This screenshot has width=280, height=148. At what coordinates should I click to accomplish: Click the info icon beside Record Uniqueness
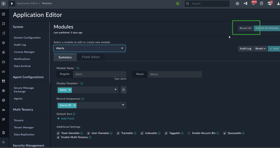(x=83, y=99)
